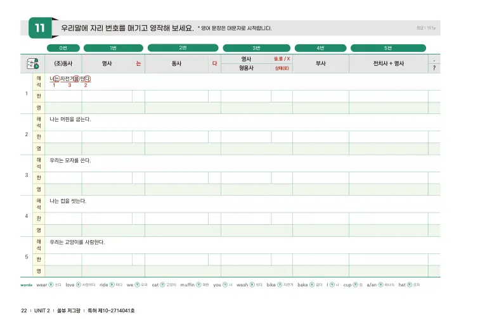Select the 3번 position label
The width and height of the screenshot is (480, 330).
[257, 48]
